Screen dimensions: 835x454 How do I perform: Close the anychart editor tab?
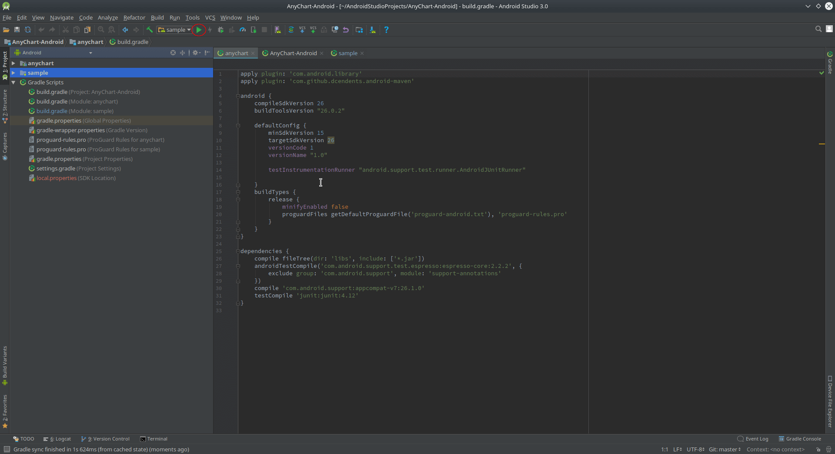coord(253,53)
